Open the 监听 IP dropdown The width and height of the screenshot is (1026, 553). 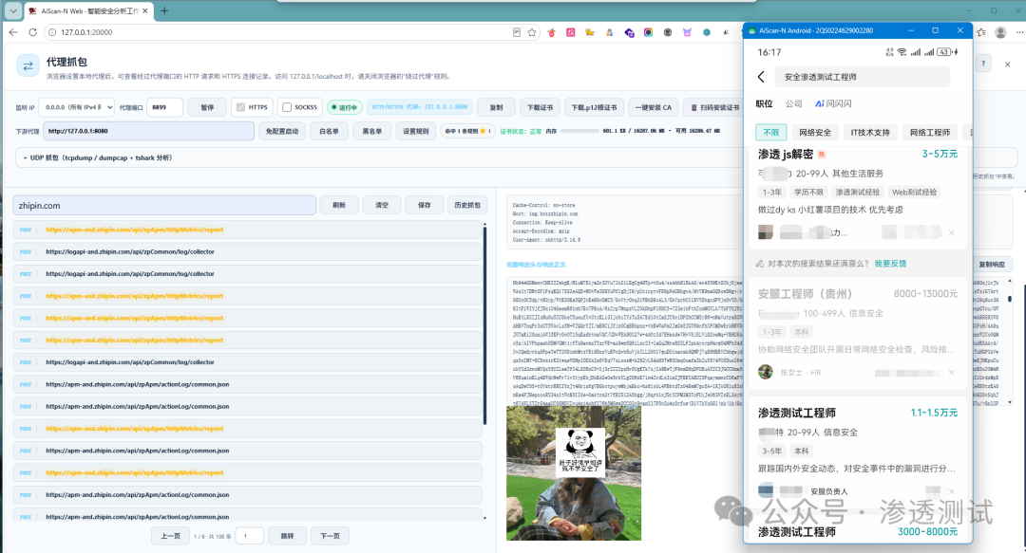pos(77,107)
